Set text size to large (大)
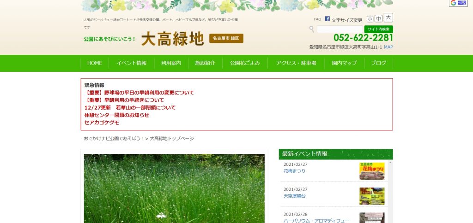Viewport: 473px width, 223px height. 388,18
